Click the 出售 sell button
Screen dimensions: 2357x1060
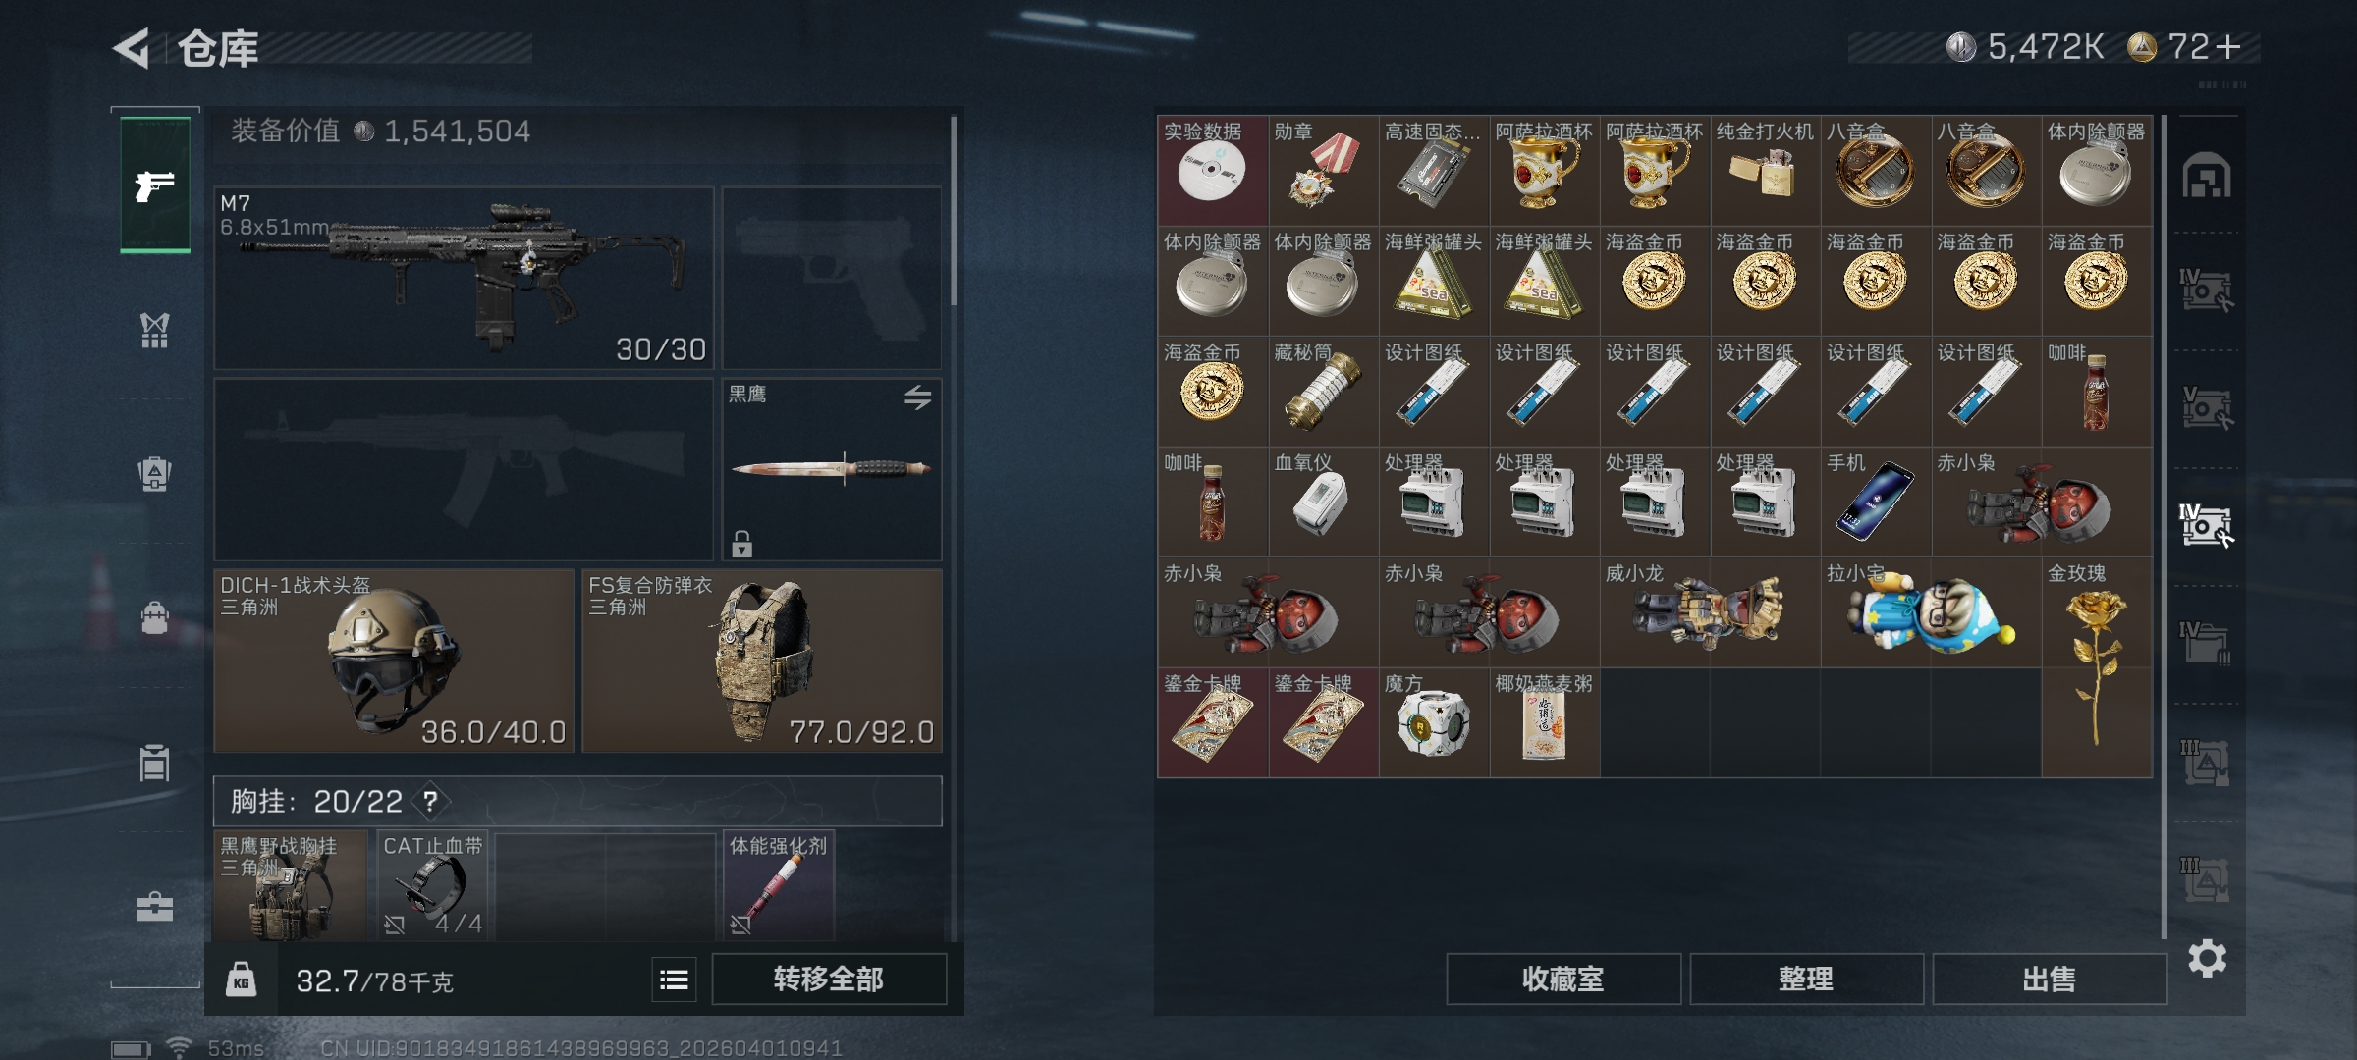point(2050,979)
